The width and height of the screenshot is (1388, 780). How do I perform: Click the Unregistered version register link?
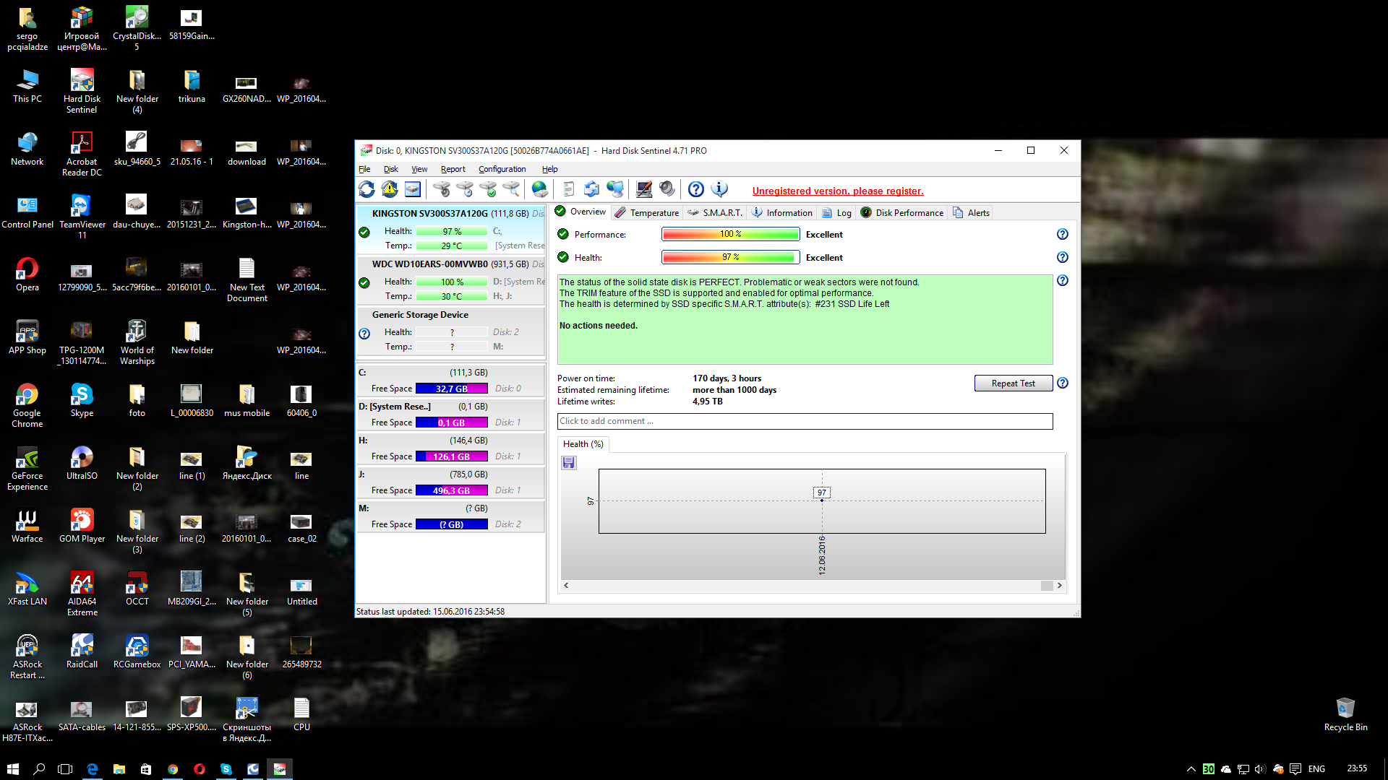point(837,191)
